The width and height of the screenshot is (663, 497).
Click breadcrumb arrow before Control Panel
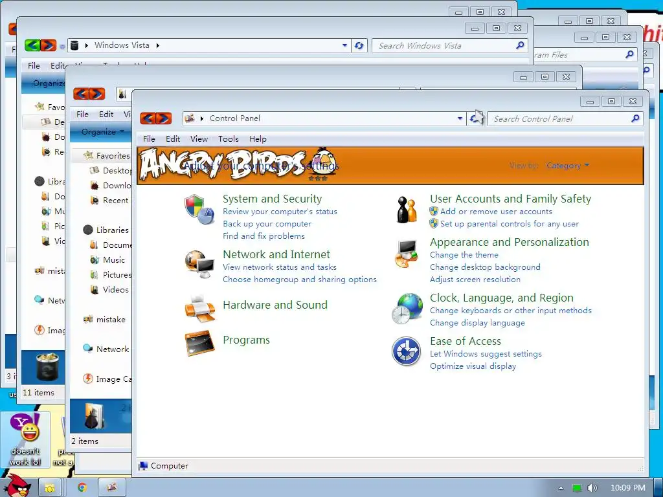pyautogui.click(x=202, y=119)
